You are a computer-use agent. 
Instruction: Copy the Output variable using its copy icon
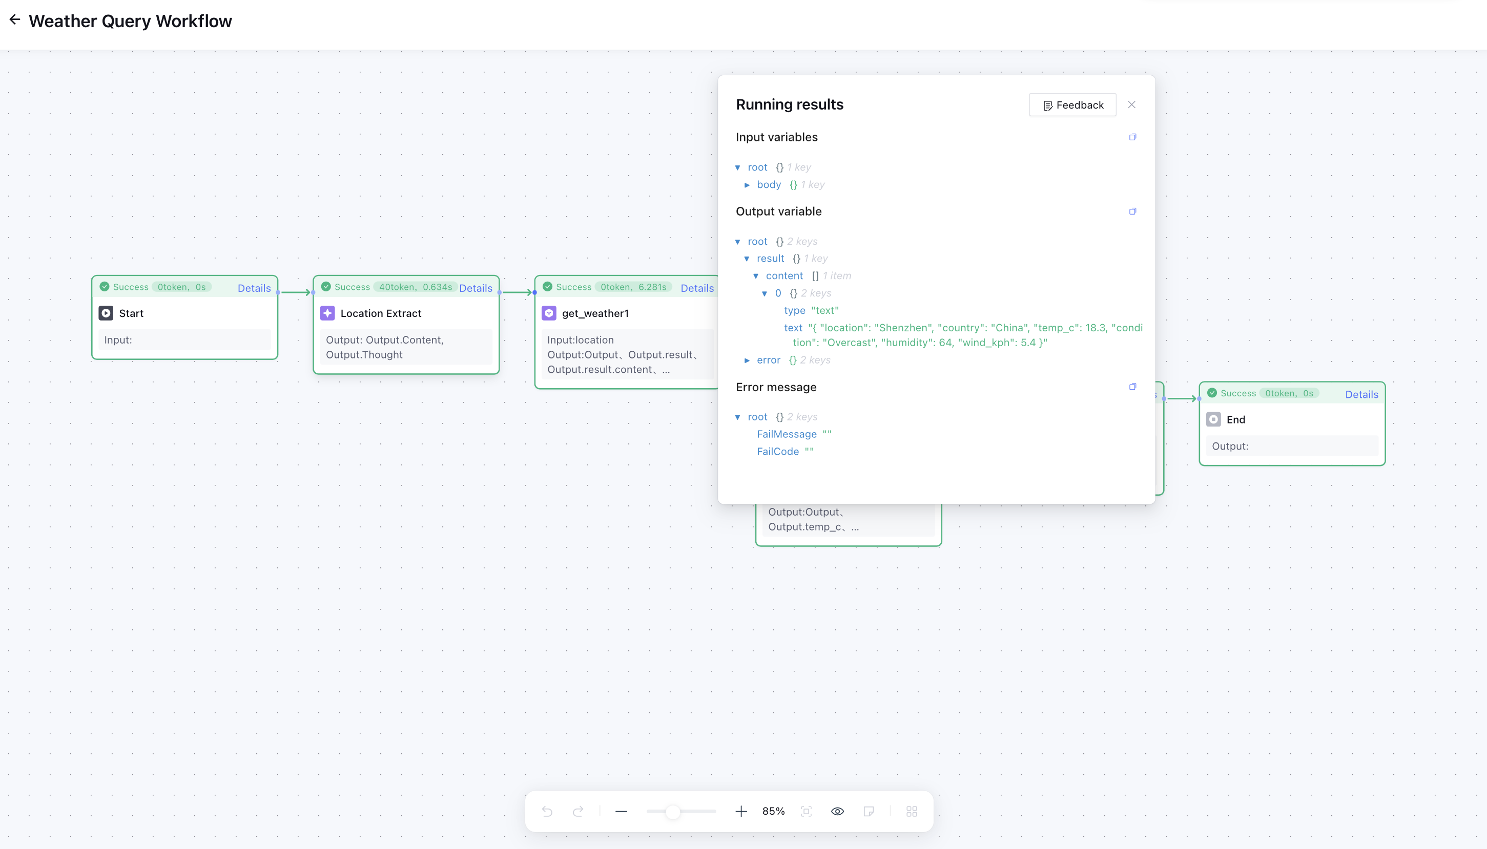coord(1132,210)
